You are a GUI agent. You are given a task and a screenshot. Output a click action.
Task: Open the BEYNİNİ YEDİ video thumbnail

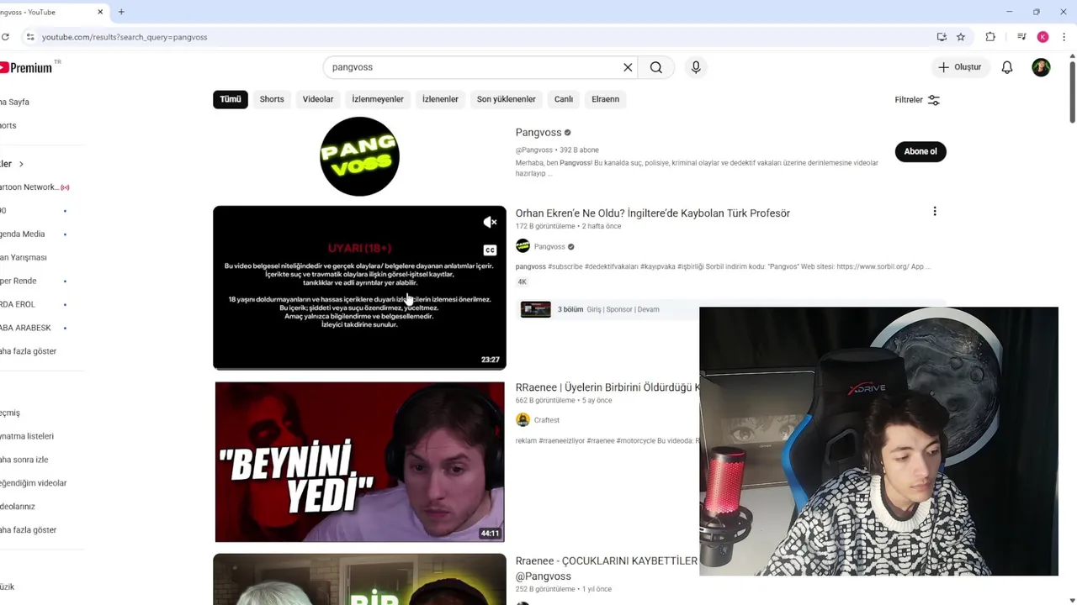(x=359, y=462)
